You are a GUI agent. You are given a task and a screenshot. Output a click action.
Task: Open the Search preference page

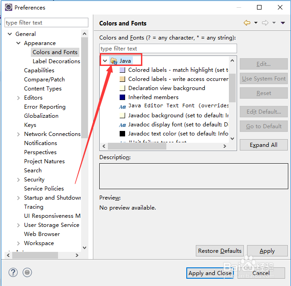(33, 171)
